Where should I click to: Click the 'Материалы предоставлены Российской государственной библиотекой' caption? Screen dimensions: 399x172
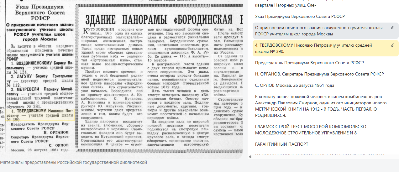coord(73,163)
